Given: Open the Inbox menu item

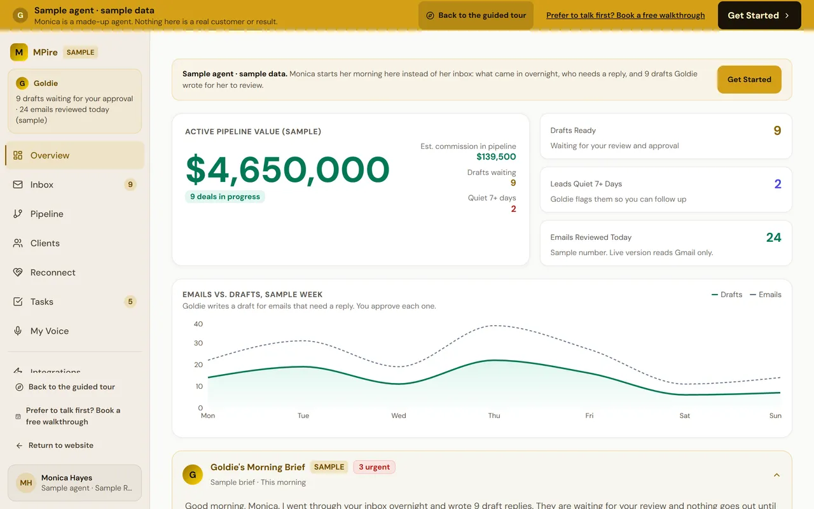Looking at the screenshot, I should [x=75, y=185].
